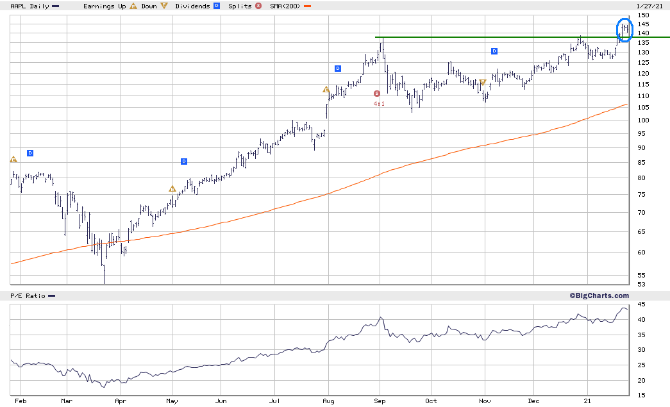Click the orange SMA(200) legend line swatch
Screen dimensions: 670x407
click(307, 6)
